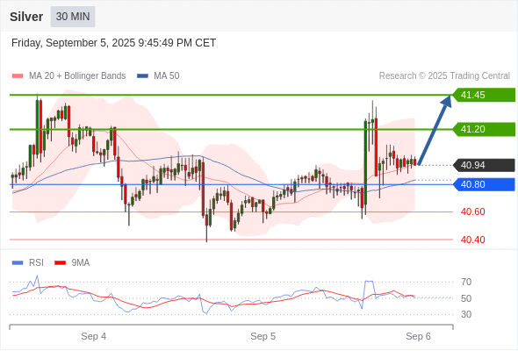Select the RSI legend label
Screen dimensions: 518x351
coord(36,263)
